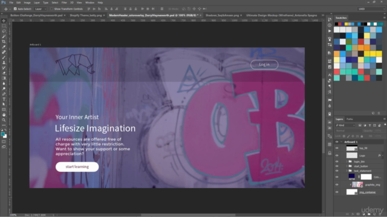Screen dimensions: 387x217
Task: Select the Healing Brush tool
Action: click(4, 52)
